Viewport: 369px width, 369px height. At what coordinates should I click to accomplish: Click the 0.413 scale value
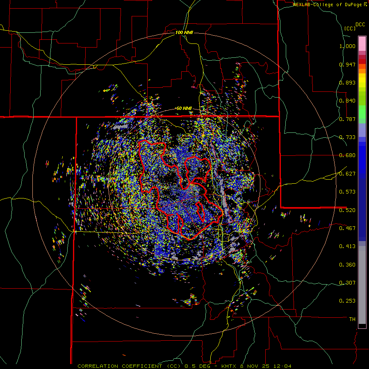[347, 246]
